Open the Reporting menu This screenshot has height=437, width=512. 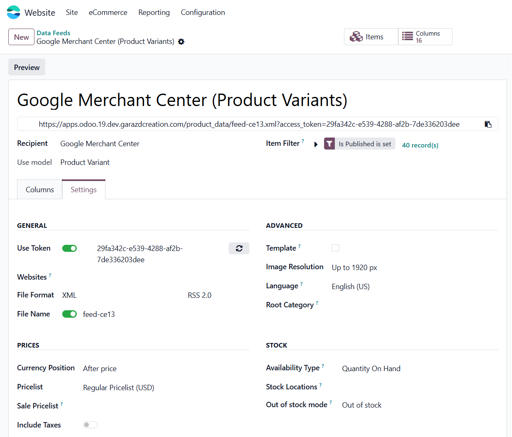(154, 12)
